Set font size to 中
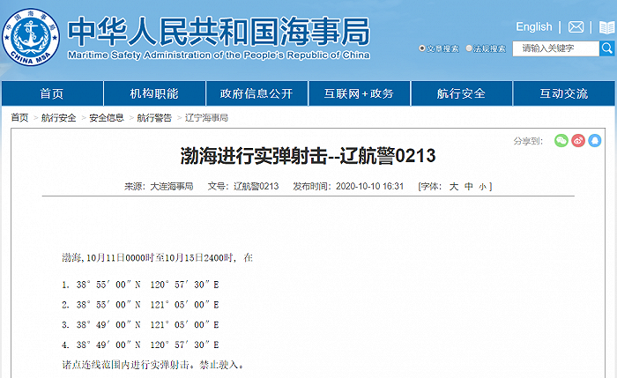 [468, 186]
